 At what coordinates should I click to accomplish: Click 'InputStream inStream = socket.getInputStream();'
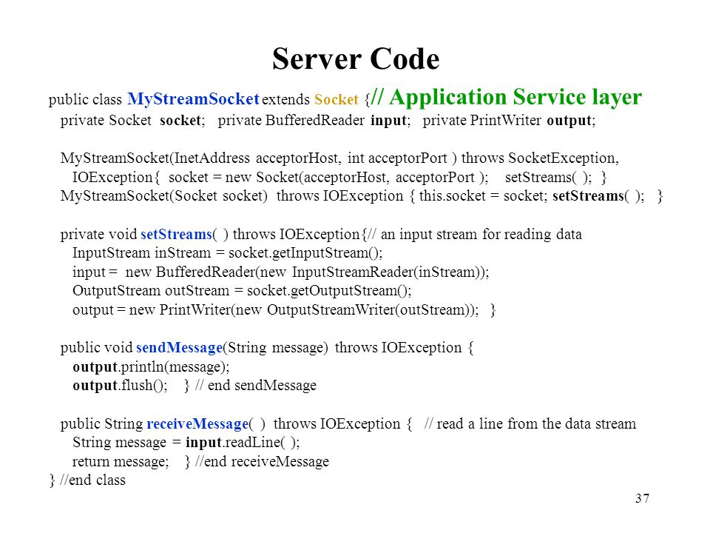[x=227, y=252]
